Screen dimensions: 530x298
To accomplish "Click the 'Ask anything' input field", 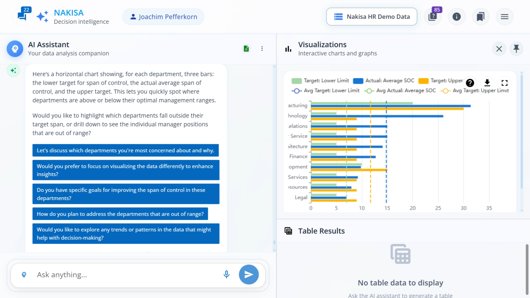I will [x=110, y=275].
